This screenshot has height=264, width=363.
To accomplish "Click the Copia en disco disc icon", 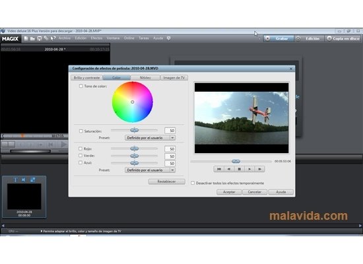I will click(329, 38).
